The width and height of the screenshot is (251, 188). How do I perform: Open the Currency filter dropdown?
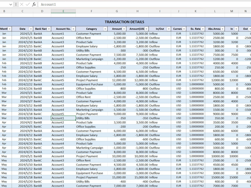(184, 29)
